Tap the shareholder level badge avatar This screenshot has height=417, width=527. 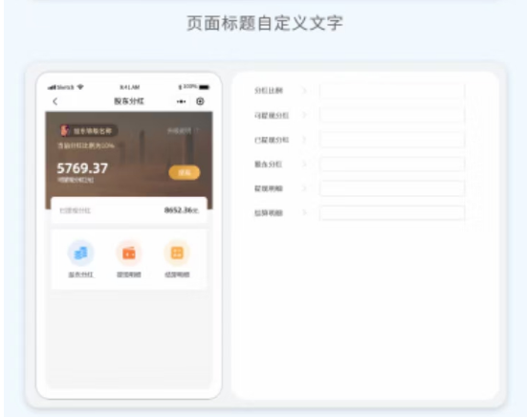[65, 130]
